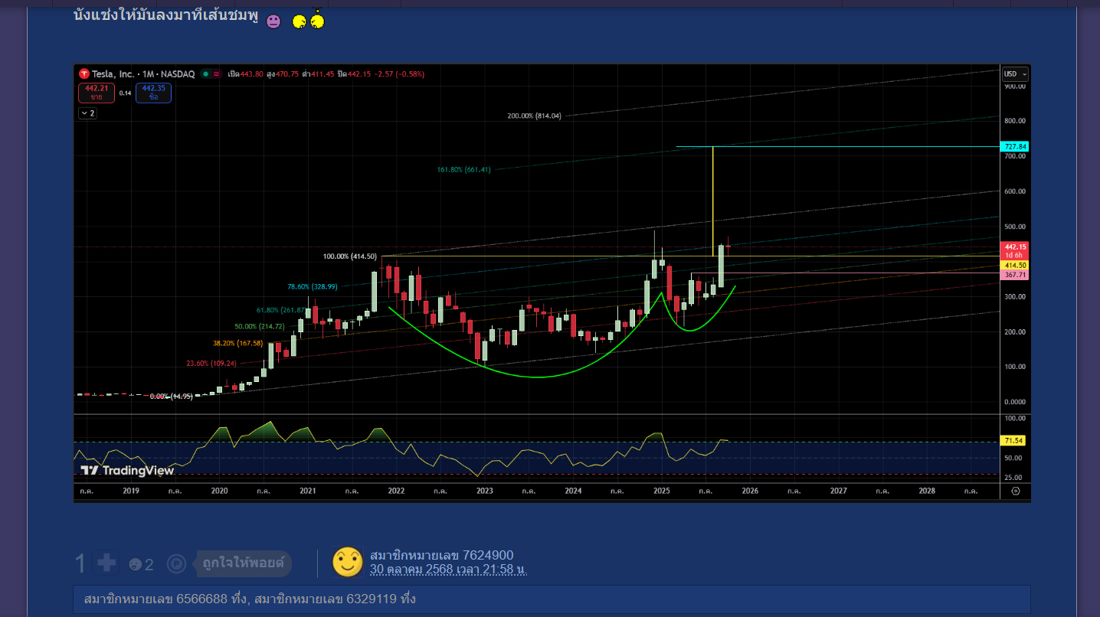Click the 2026 label on the time axis

(x=750, y=491)
